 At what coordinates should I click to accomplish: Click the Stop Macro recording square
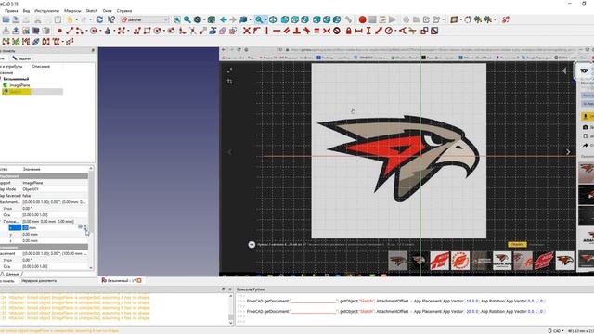coord(372,19)
